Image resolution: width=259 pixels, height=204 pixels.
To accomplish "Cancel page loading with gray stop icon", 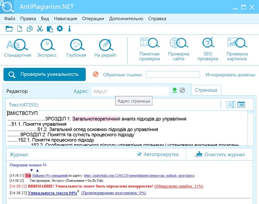I will tap(182, 90).
